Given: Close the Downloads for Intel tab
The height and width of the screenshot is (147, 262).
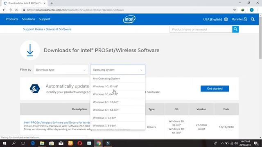Looking at the screenshot, I should (45, 3).
